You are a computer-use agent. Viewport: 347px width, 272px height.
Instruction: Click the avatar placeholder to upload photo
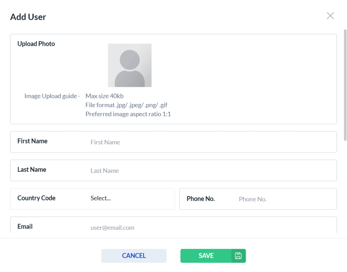(x=130, y=65)
